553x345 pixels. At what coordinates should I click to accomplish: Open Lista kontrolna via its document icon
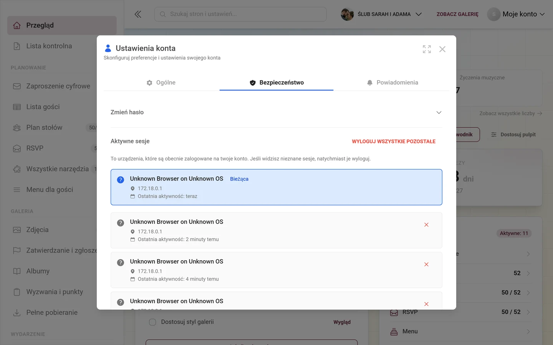click(x=17, y=46)
